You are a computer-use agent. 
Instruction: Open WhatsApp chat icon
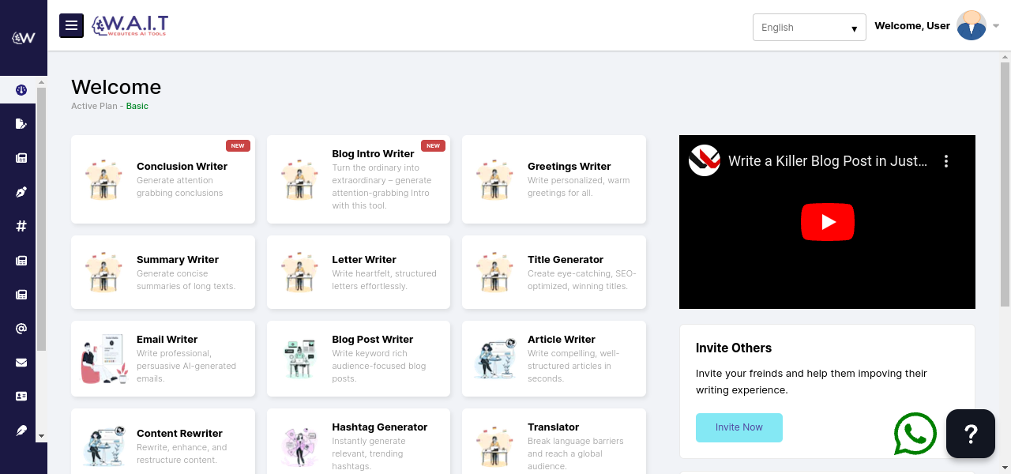(915, 434)
